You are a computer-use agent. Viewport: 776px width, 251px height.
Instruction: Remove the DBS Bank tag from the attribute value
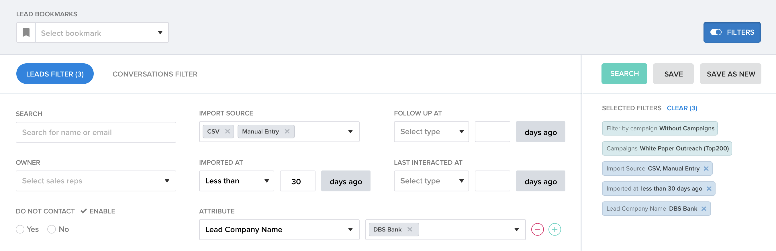pos(410,229)
